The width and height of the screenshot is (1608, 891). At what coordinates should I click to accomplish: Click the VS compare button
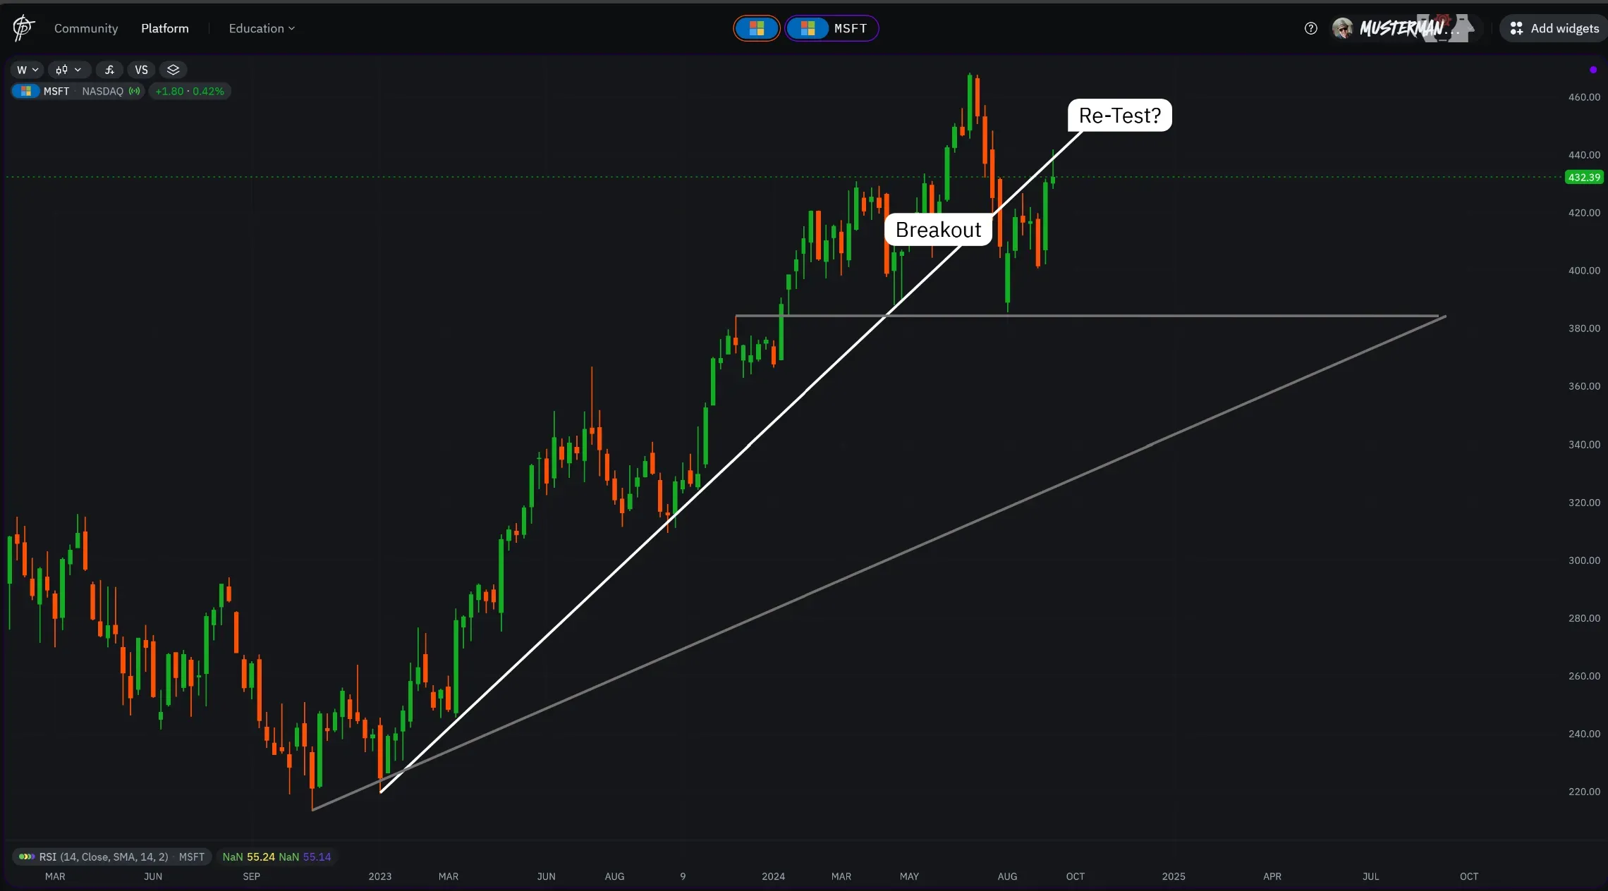click(x=142, y=70)
